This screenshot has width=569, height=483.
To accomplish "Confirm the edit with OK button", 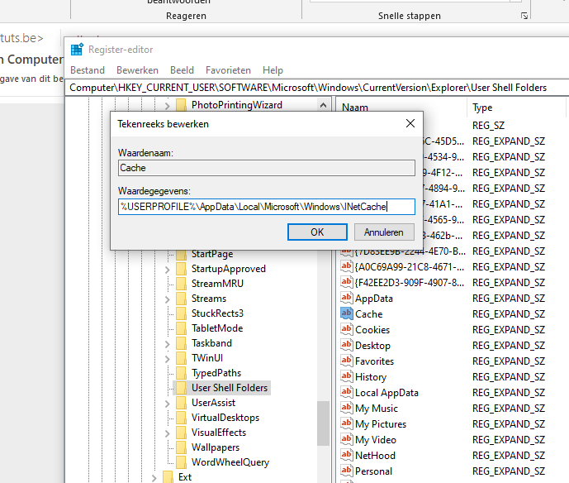I will coord(317,232).
